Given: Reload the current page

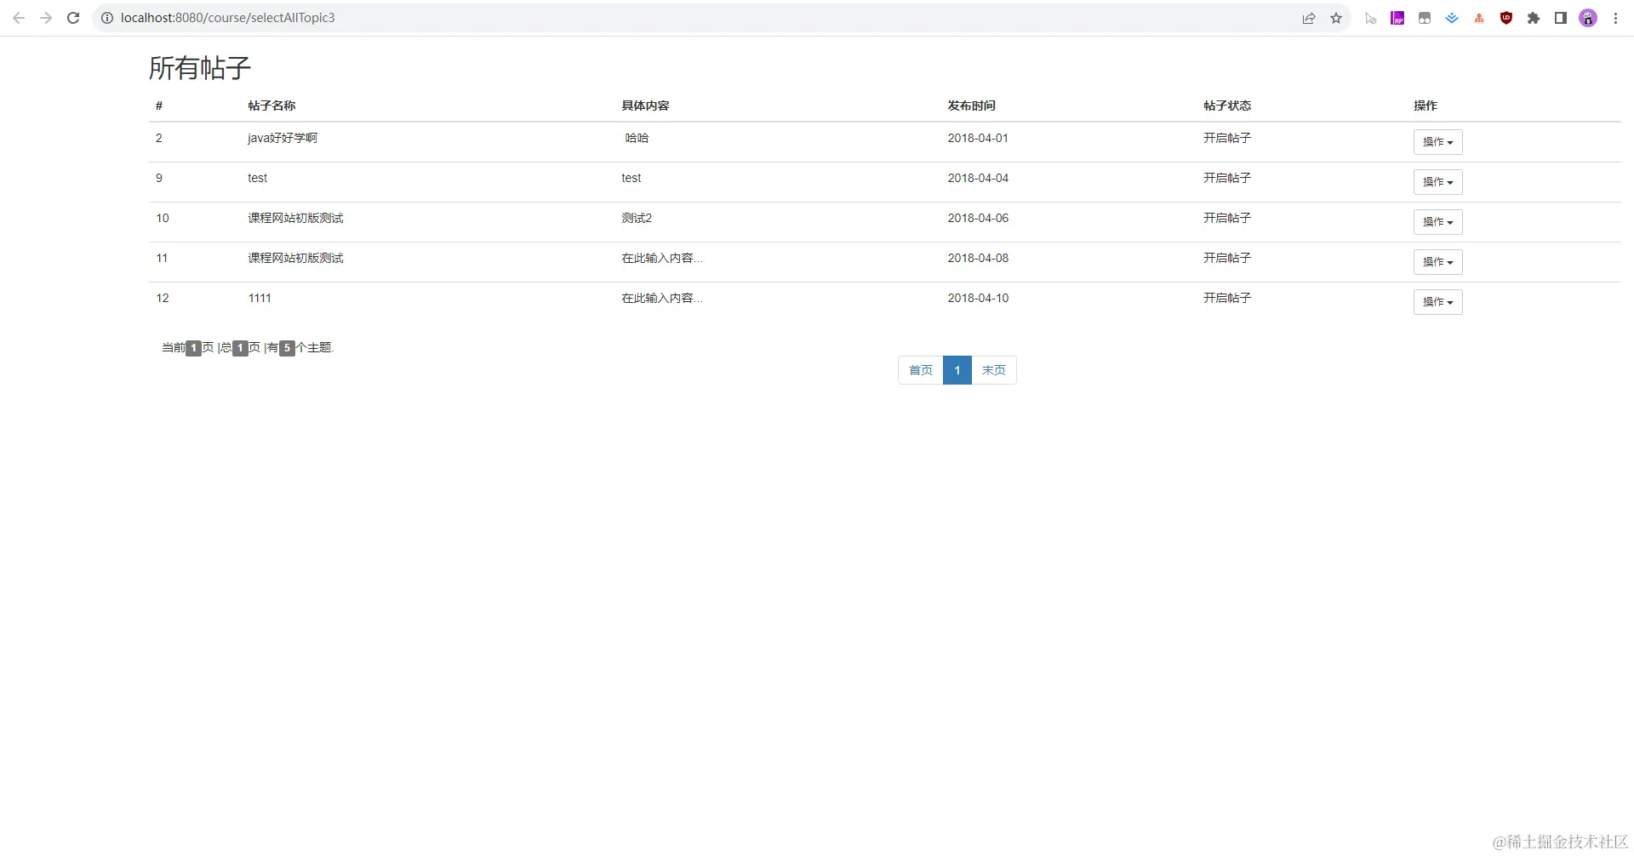Looking at the screenshot, I should [x=73, y=18].
